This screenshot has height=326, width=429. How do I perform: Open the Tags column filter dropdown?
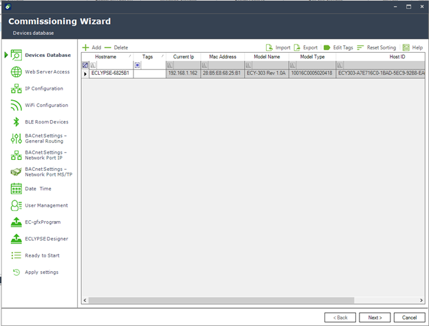coord(138,65)
